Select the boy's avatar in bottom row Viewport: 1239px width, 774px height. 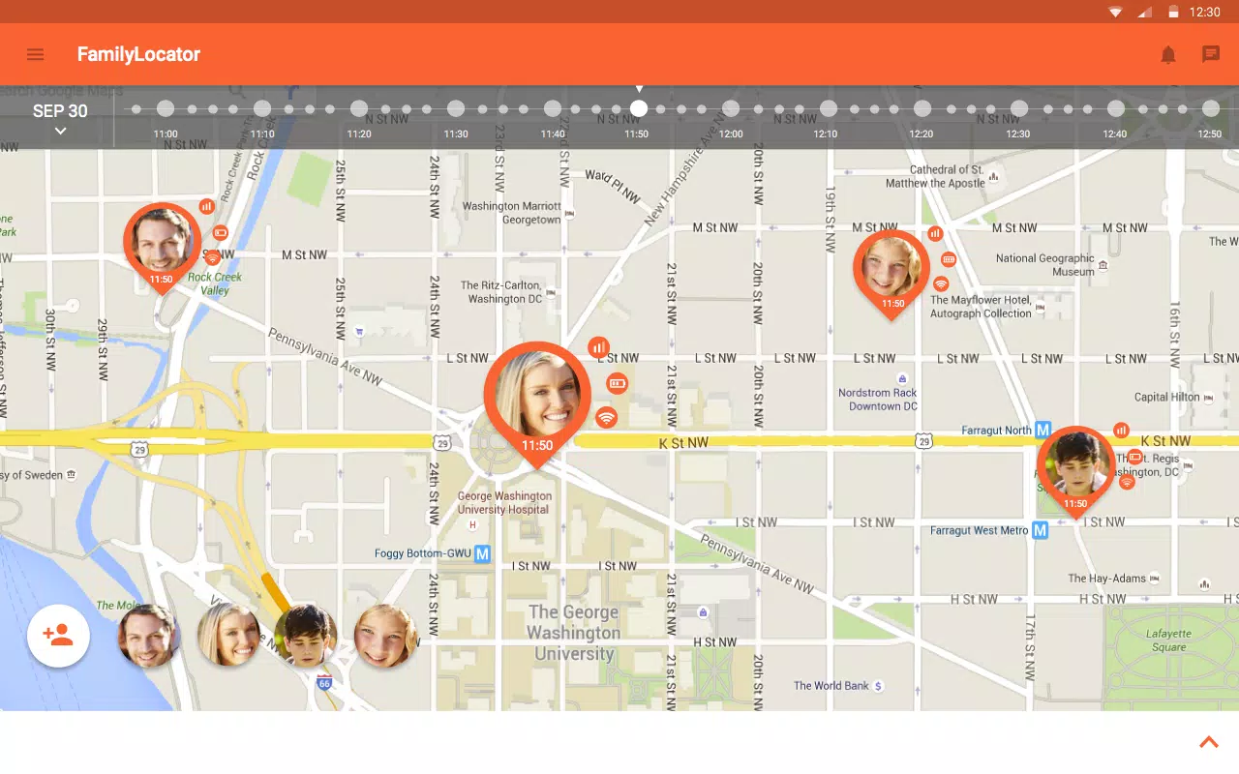[x=306, y=636]
